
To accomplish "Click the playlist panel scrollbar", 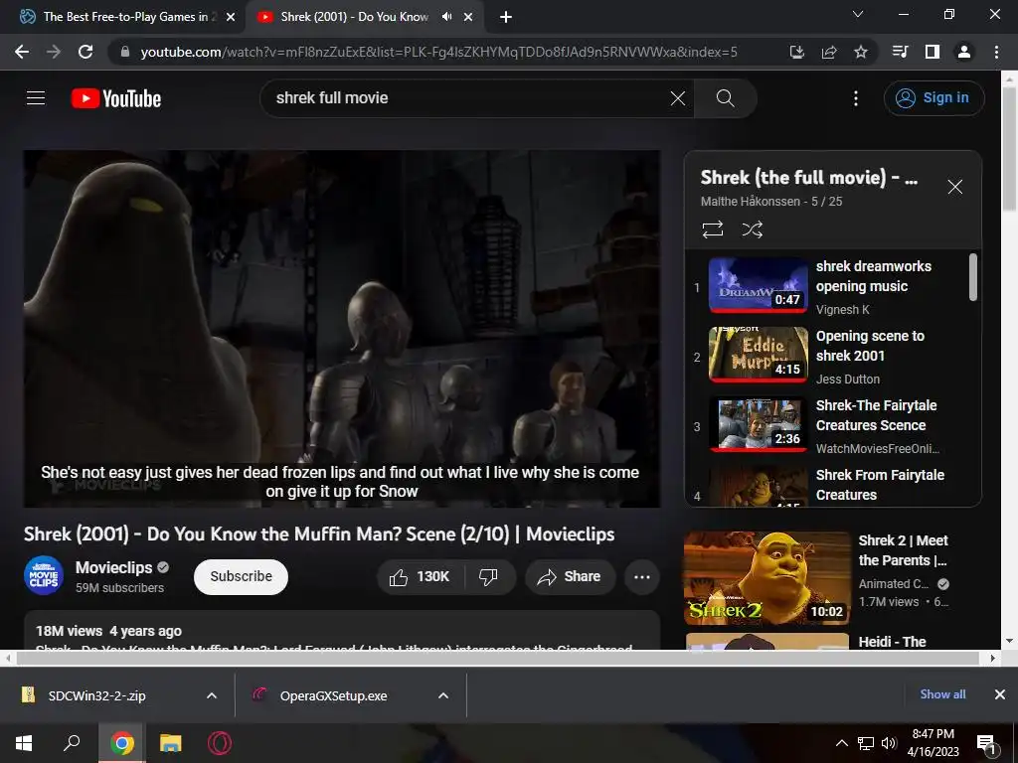I will pos(972,278).
